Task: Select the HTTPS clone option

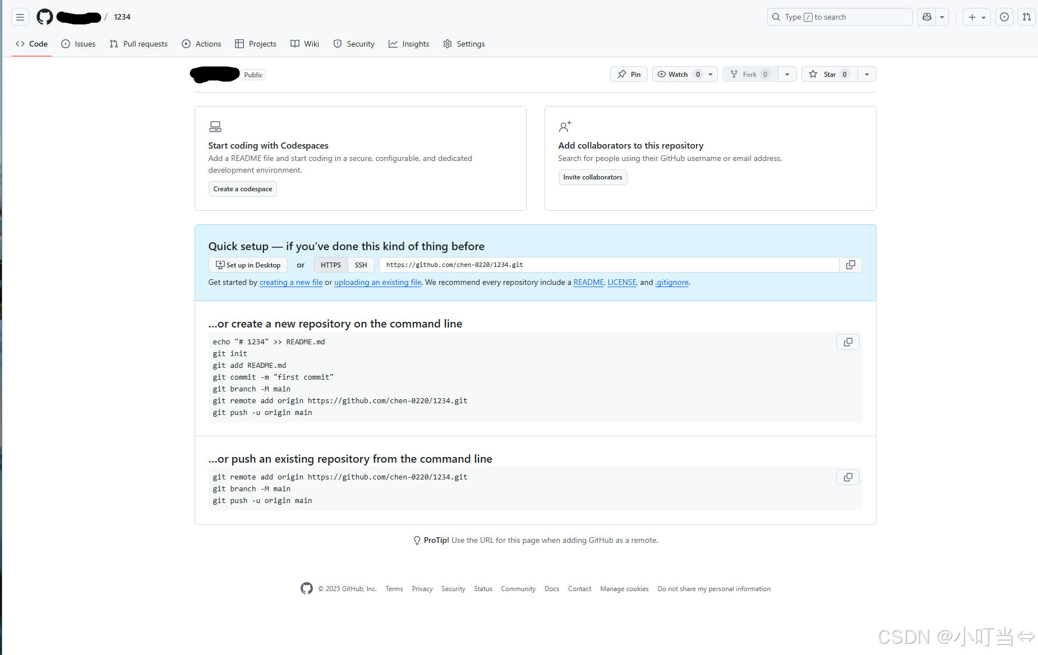Action: click(331, 265)
